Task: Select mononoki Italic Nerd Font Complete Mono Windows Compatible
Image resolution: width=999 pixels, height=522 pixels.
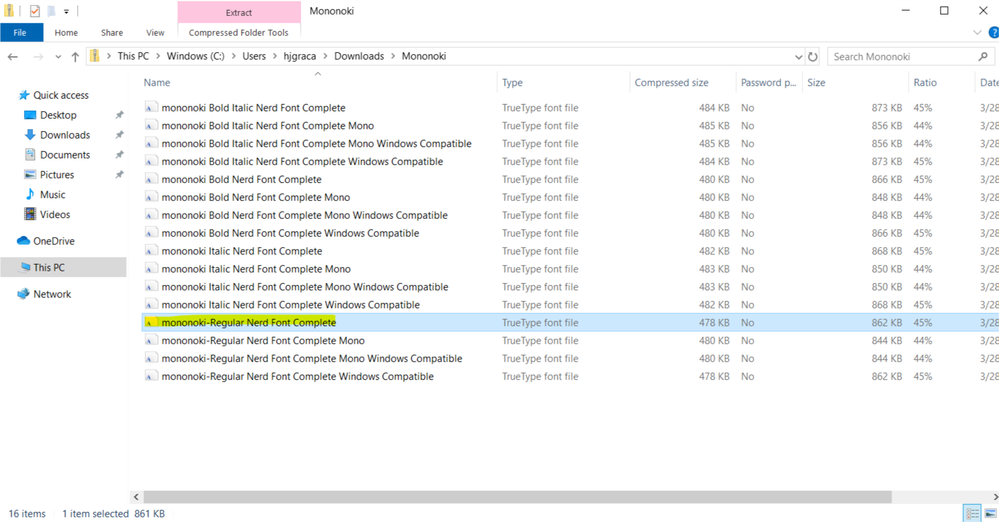Action: coord(305,287)
